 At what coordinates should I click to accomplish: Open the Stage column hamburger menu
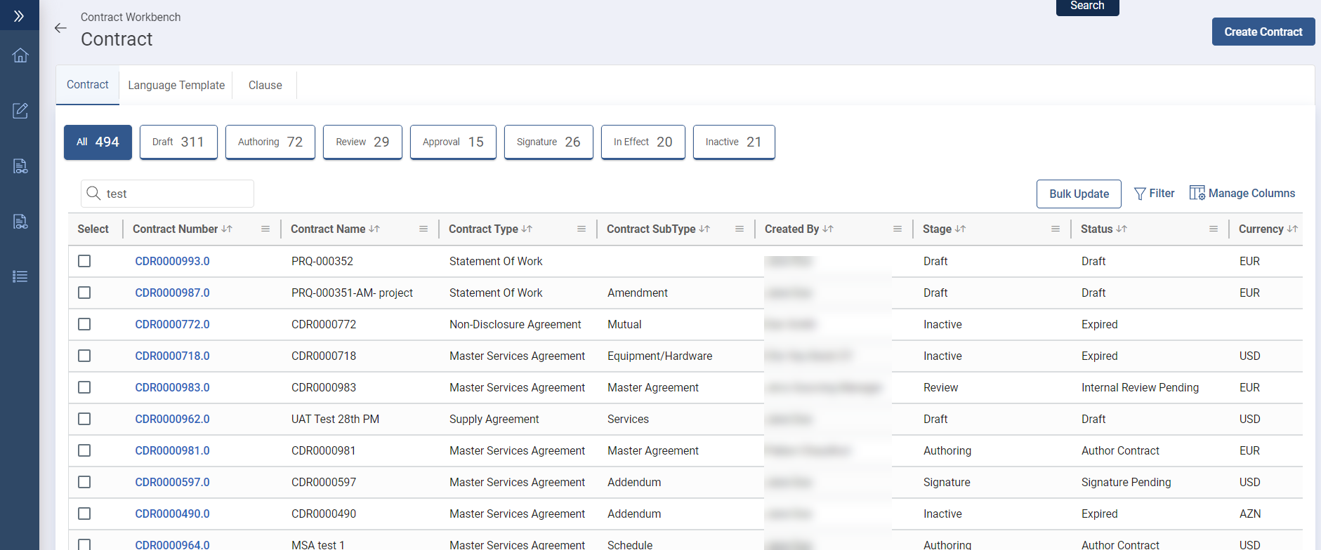(x=1056, y=229)
